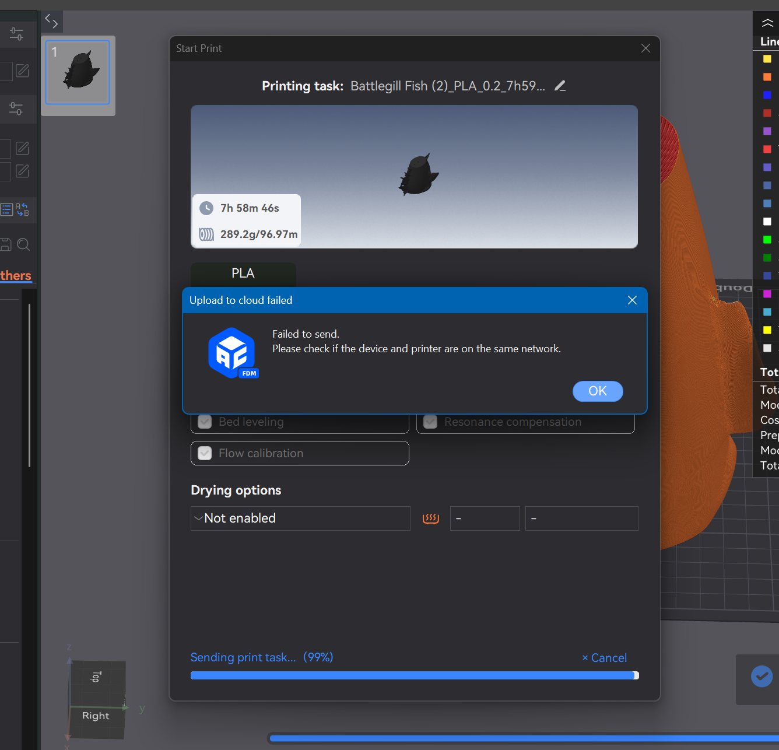Click the blue checkmark icon at bottom right
The height and width of the screenshot is (750, 779).
[762, 677]
